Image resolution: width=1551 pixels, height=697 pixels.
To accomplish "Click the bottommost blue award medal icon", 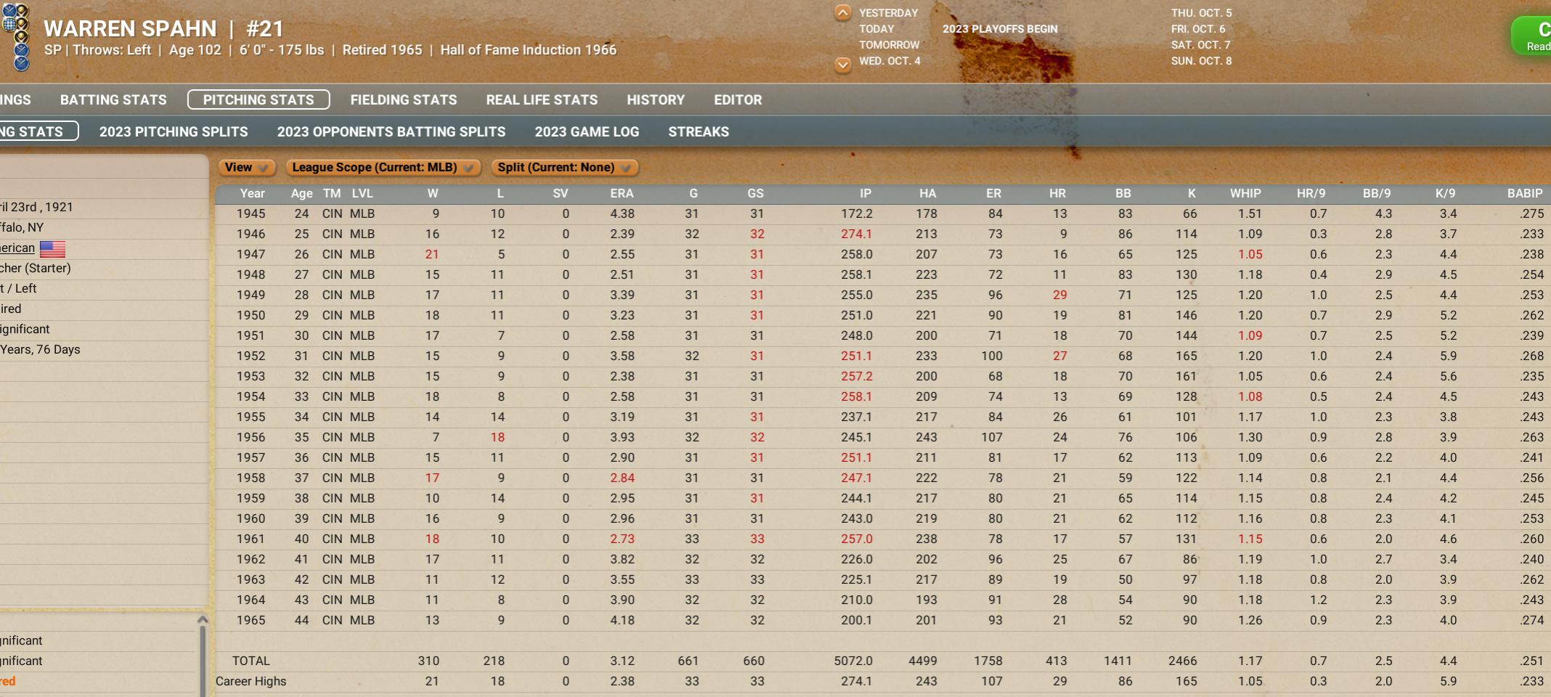I will [21, 63].
